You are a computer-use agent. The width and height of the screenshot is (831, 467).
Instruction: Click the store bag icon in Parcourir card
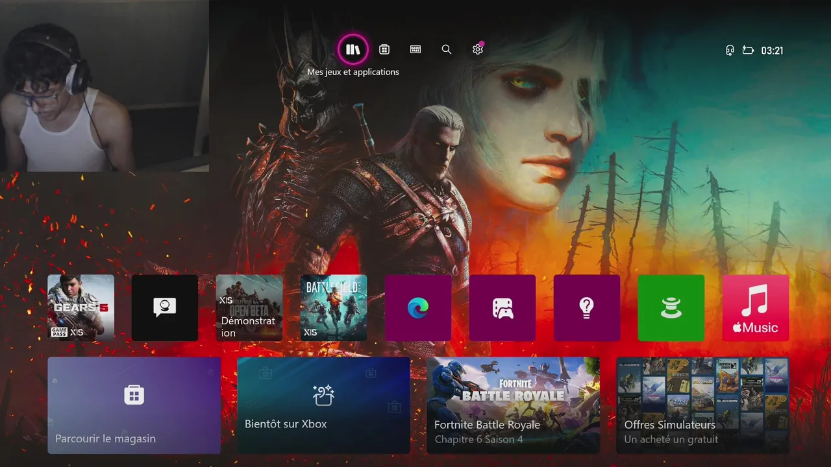pyautogui.click(x=134, y=394)
